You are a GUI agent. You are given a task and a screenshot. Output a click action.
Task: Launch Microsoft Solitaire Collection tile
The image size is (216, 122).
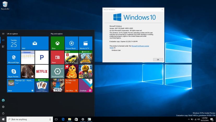tap(42, 86)
